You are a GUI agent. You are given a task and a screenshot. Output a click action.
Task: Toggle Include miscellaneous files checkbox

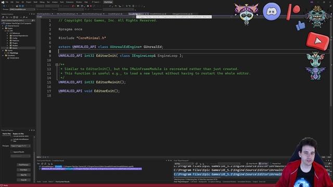[11, 140]
